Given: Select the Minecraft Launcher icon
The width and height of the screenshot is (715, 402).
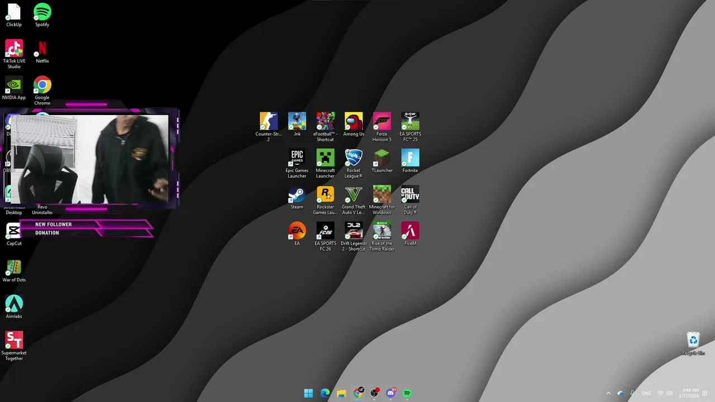Looking at the screenshot, I should (325, 164).
